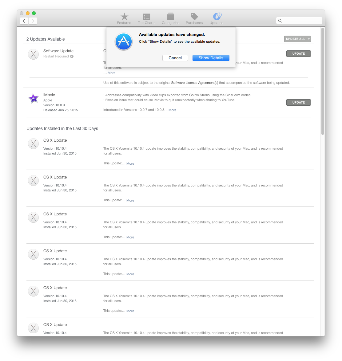This screenshot has height=361, width=342.
Task: Click the vertical scrollbar thumb
Action: 323,81
